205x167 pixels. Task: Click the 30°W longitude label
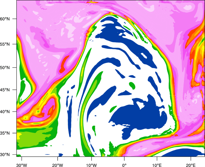coord(22,165)
